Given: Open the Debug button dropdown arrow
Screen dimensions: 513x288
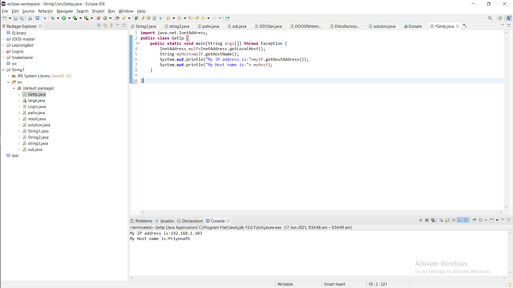Looking at the screenshot, I should [58, 18].
